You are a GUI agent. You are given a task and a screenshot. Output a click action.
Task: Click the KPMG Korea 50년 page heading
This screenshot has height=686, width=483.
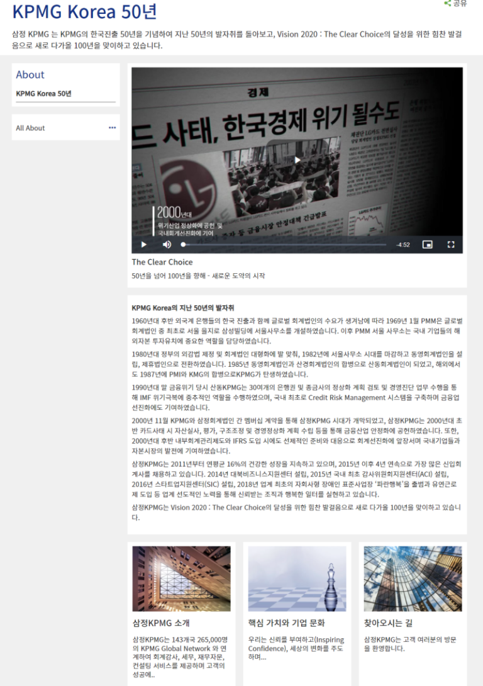pos(84,12)
